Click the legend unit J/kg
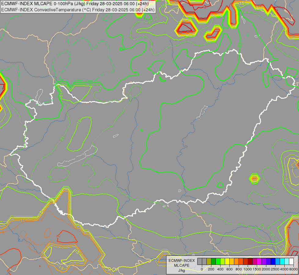This screenshot has width=299, height=275. coord(181,271)
